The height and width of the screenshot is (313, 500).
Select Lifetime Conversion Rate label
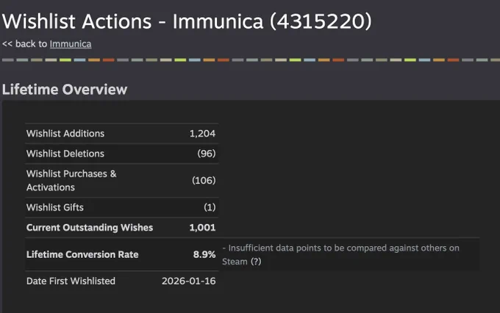(x=82, y=254)
